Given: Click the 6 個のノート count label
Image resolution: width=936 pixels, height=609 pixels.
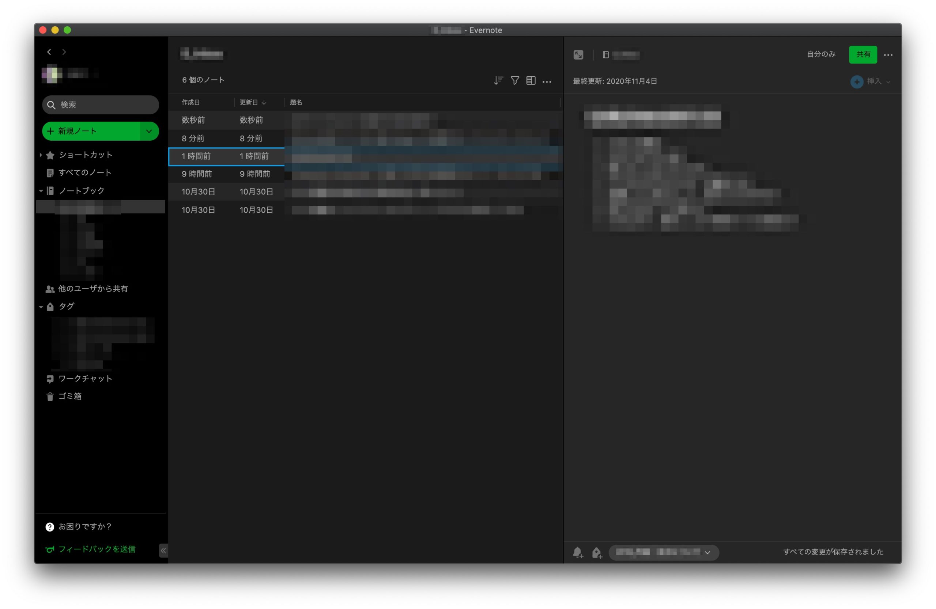Looking at the screenshot, I should click(x=203, y=80).
